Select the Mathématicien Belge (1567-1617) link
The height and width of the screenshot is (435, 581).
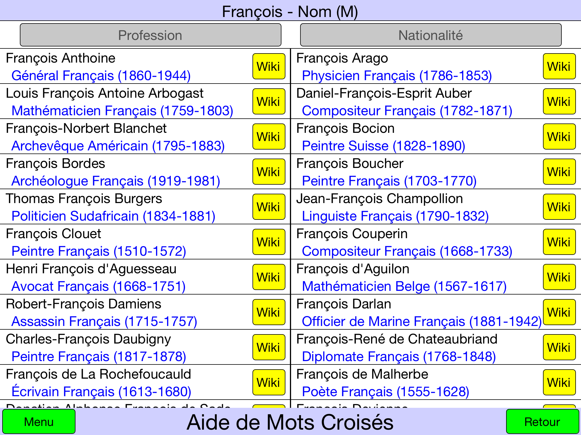pos(404,286)
